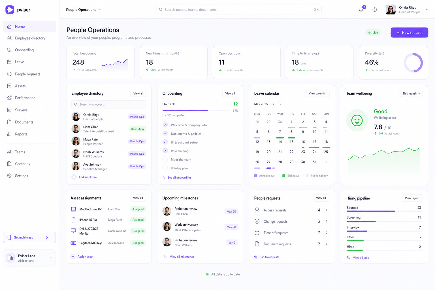
Task: Click the On track onboarding progress bar
Action: pyautogui.click(x=195, y=110)
